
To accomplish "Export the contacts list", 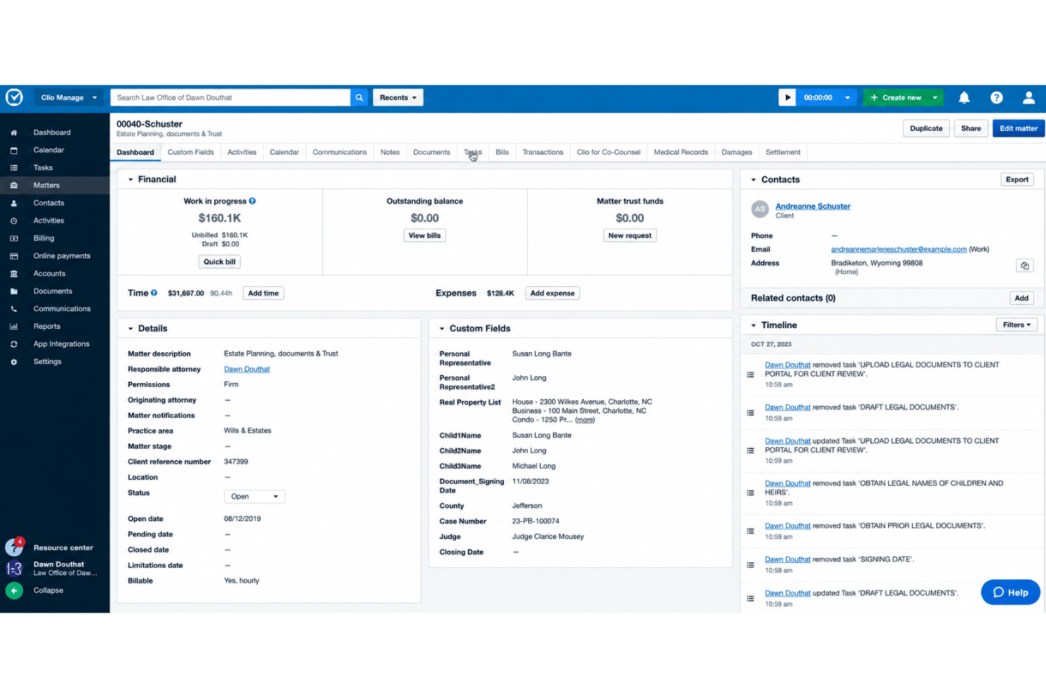I will pyautogui.click(x=1017, y=180).
